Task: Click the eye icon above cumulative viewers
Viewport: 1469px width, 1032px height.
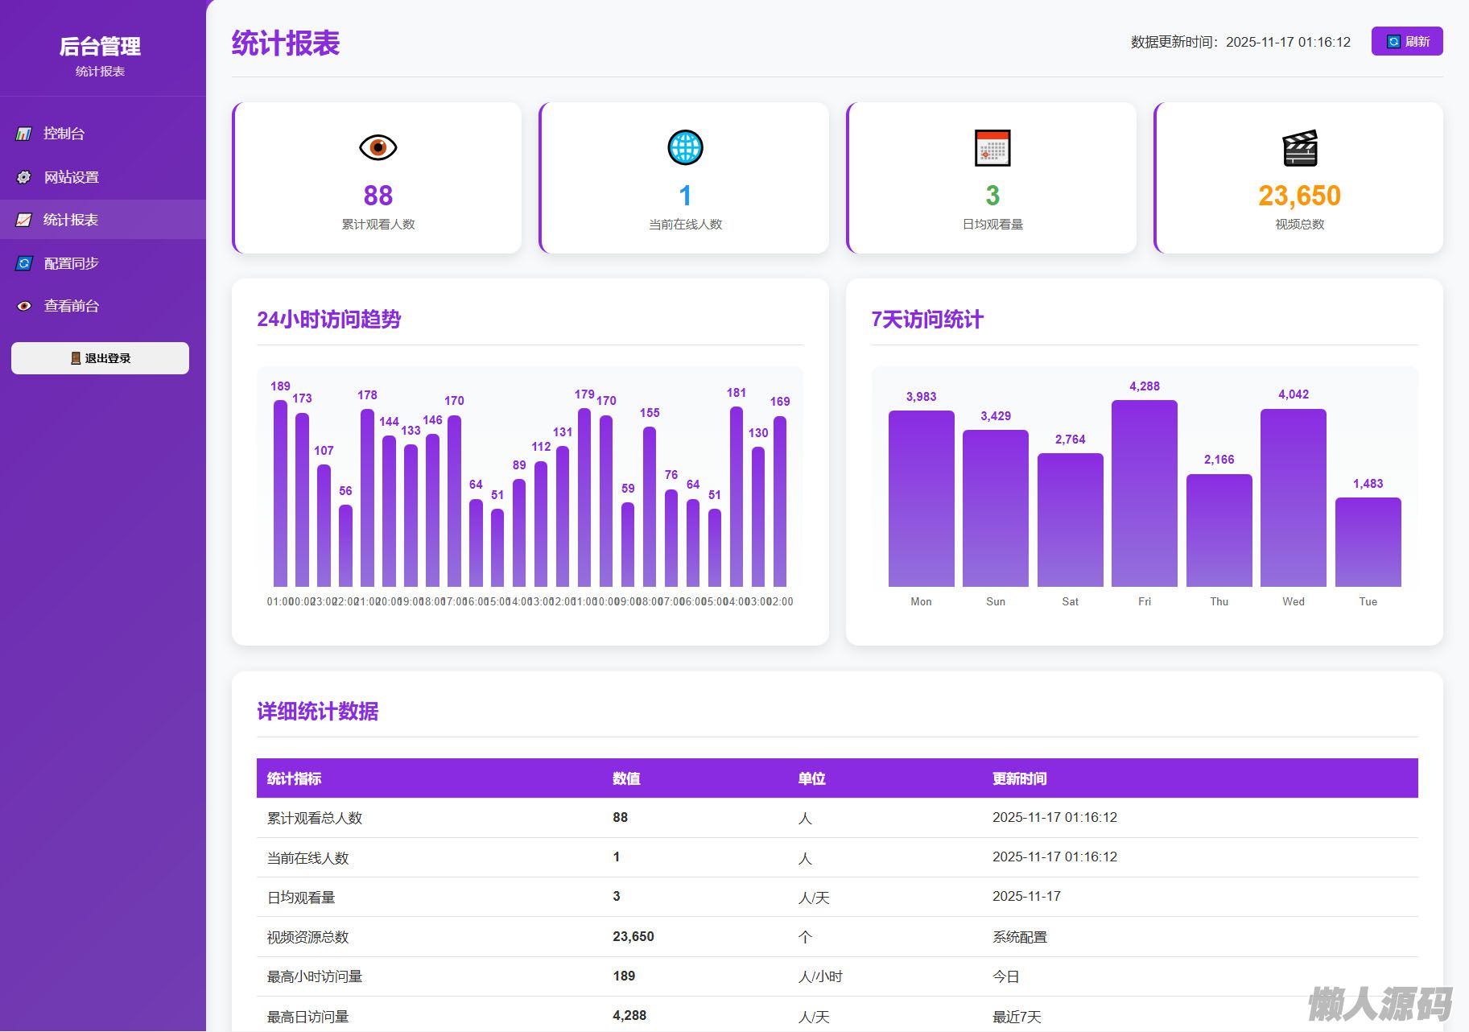Action: 378,148
